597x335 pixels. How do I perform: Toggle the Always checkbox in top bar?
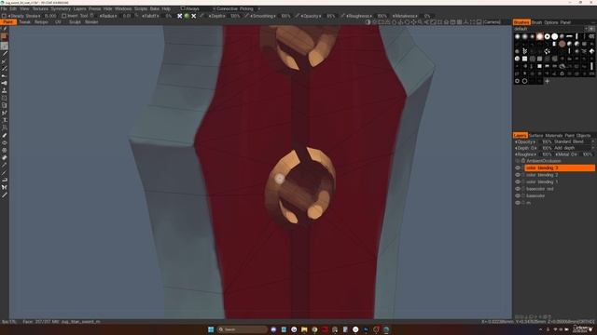pos(183,8)
